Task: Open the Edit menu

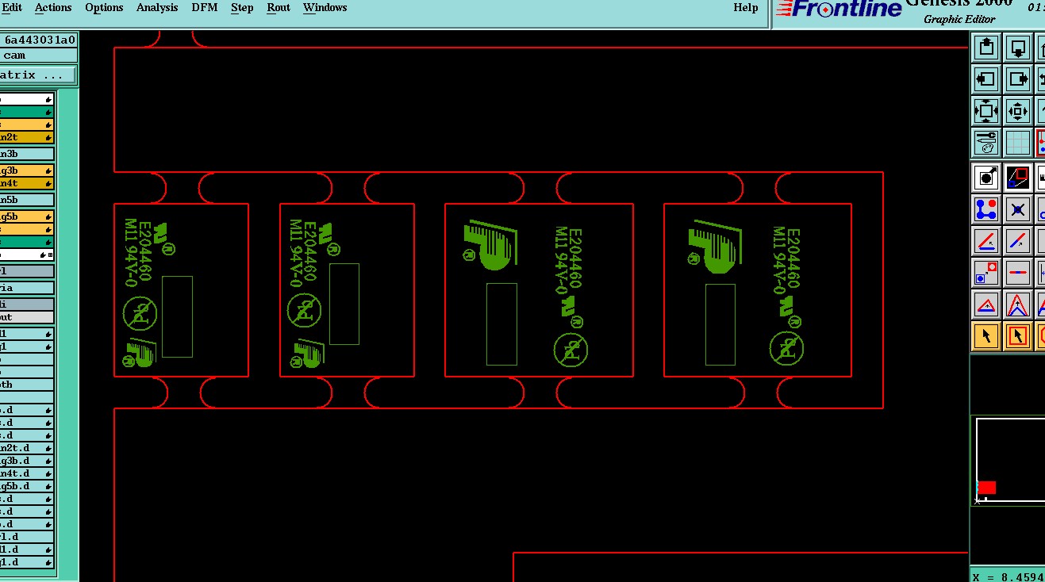Action: 12,8
